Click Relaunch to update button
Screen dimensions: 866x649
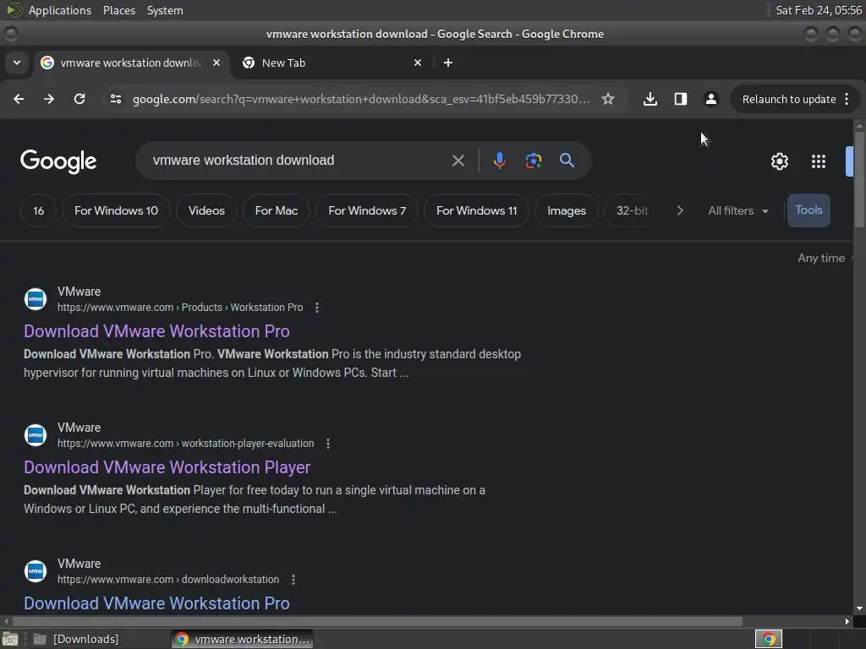point(789,100)
